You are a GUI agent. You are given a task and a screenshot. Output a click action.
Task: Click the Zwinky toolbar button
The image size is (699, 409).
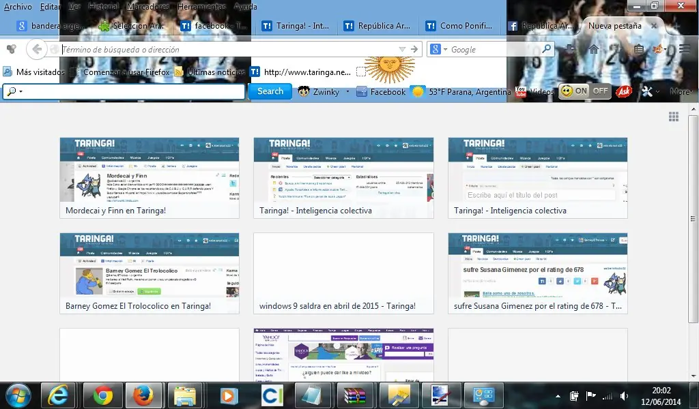tap(318, 91)
